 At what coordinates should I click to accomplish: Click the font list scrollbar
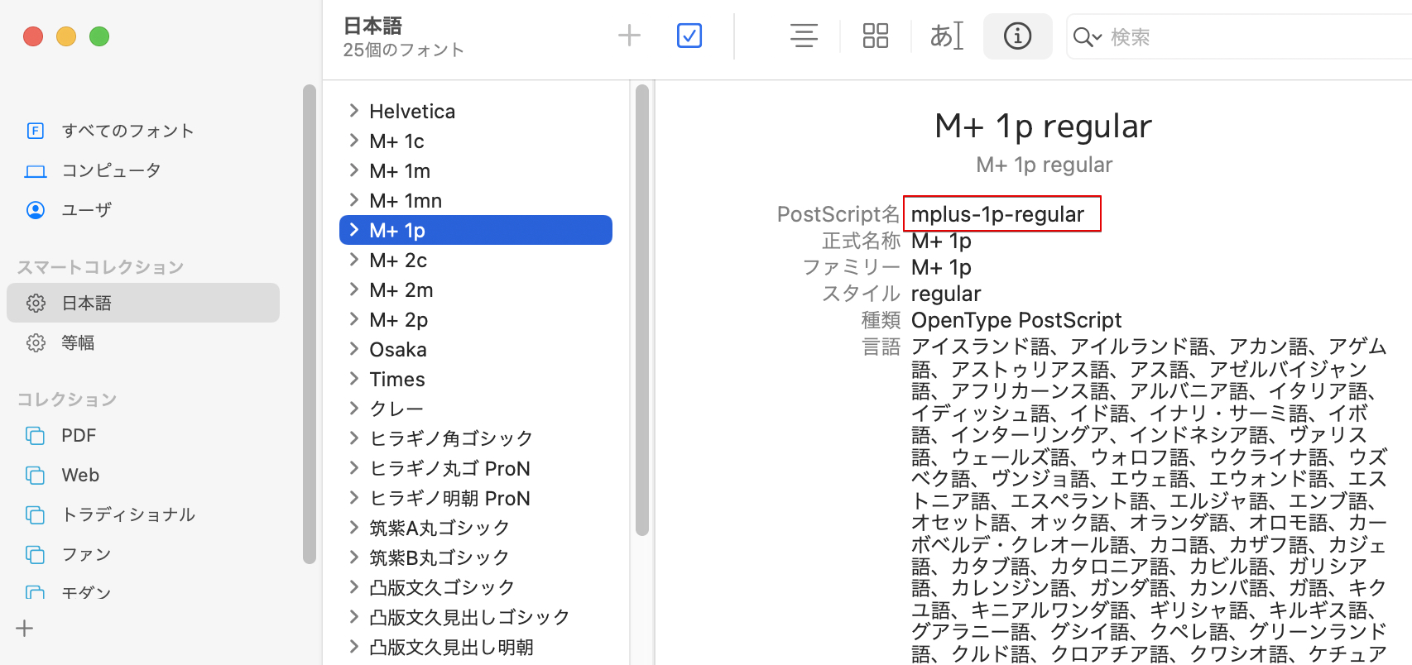point(642,310)
